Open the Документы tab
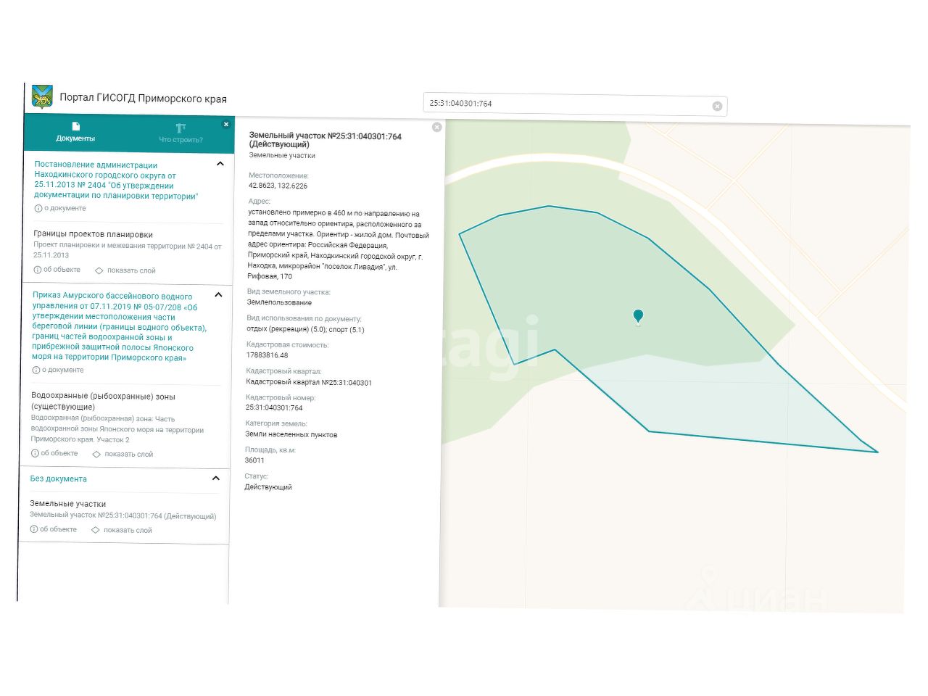The image size is (928, 696). coord(75,133)
